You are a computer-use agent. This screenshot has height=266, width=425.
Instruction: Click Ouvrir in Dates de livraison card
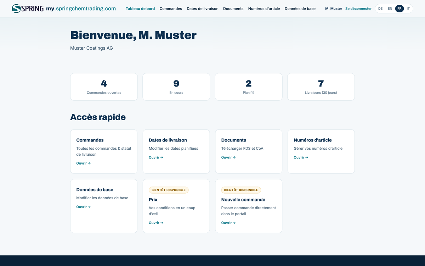[156, 157]
